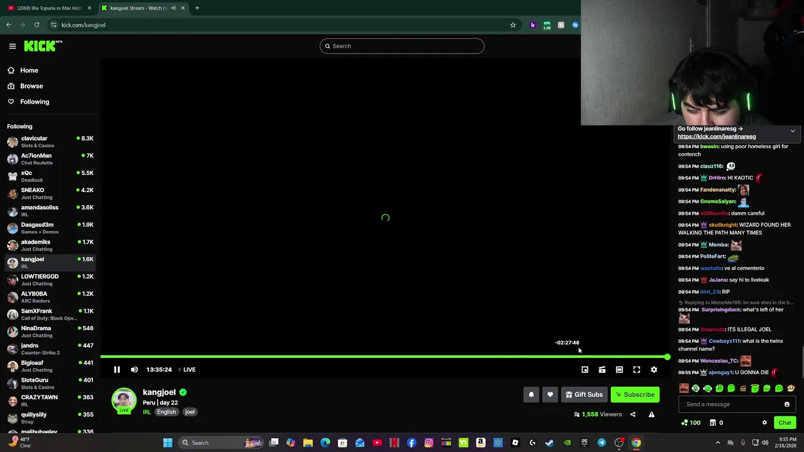Toggle the Kick hamburger sidebar menu

pyautogui.click(x=12, y=46)
